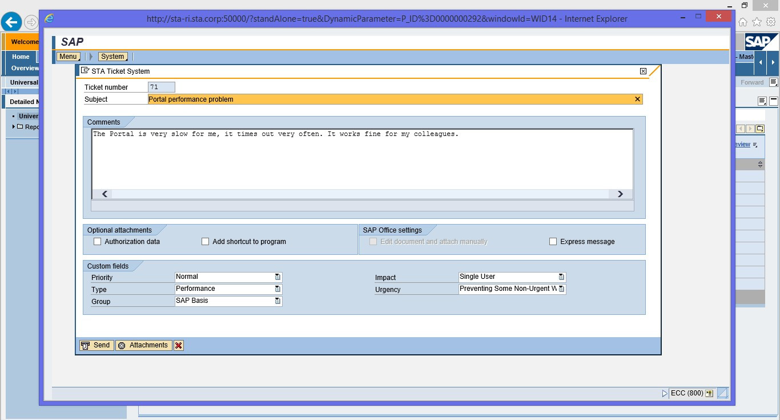This screenshot has width=780, height=420.
Task: Click the yellow window icon in the portal toolbar
Action: (759, 129)
